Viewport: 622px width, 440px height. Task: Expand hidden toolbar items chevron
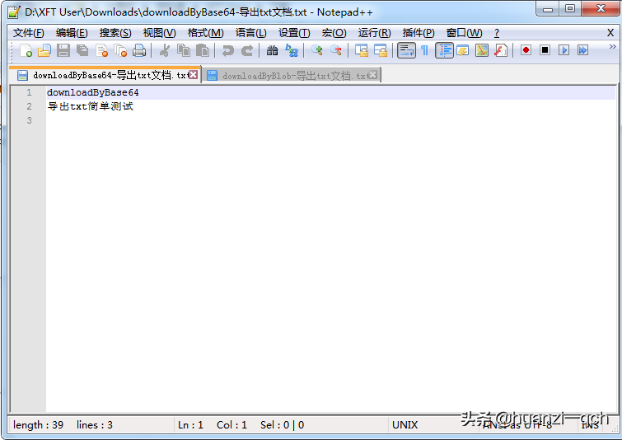tap(612, 47)
